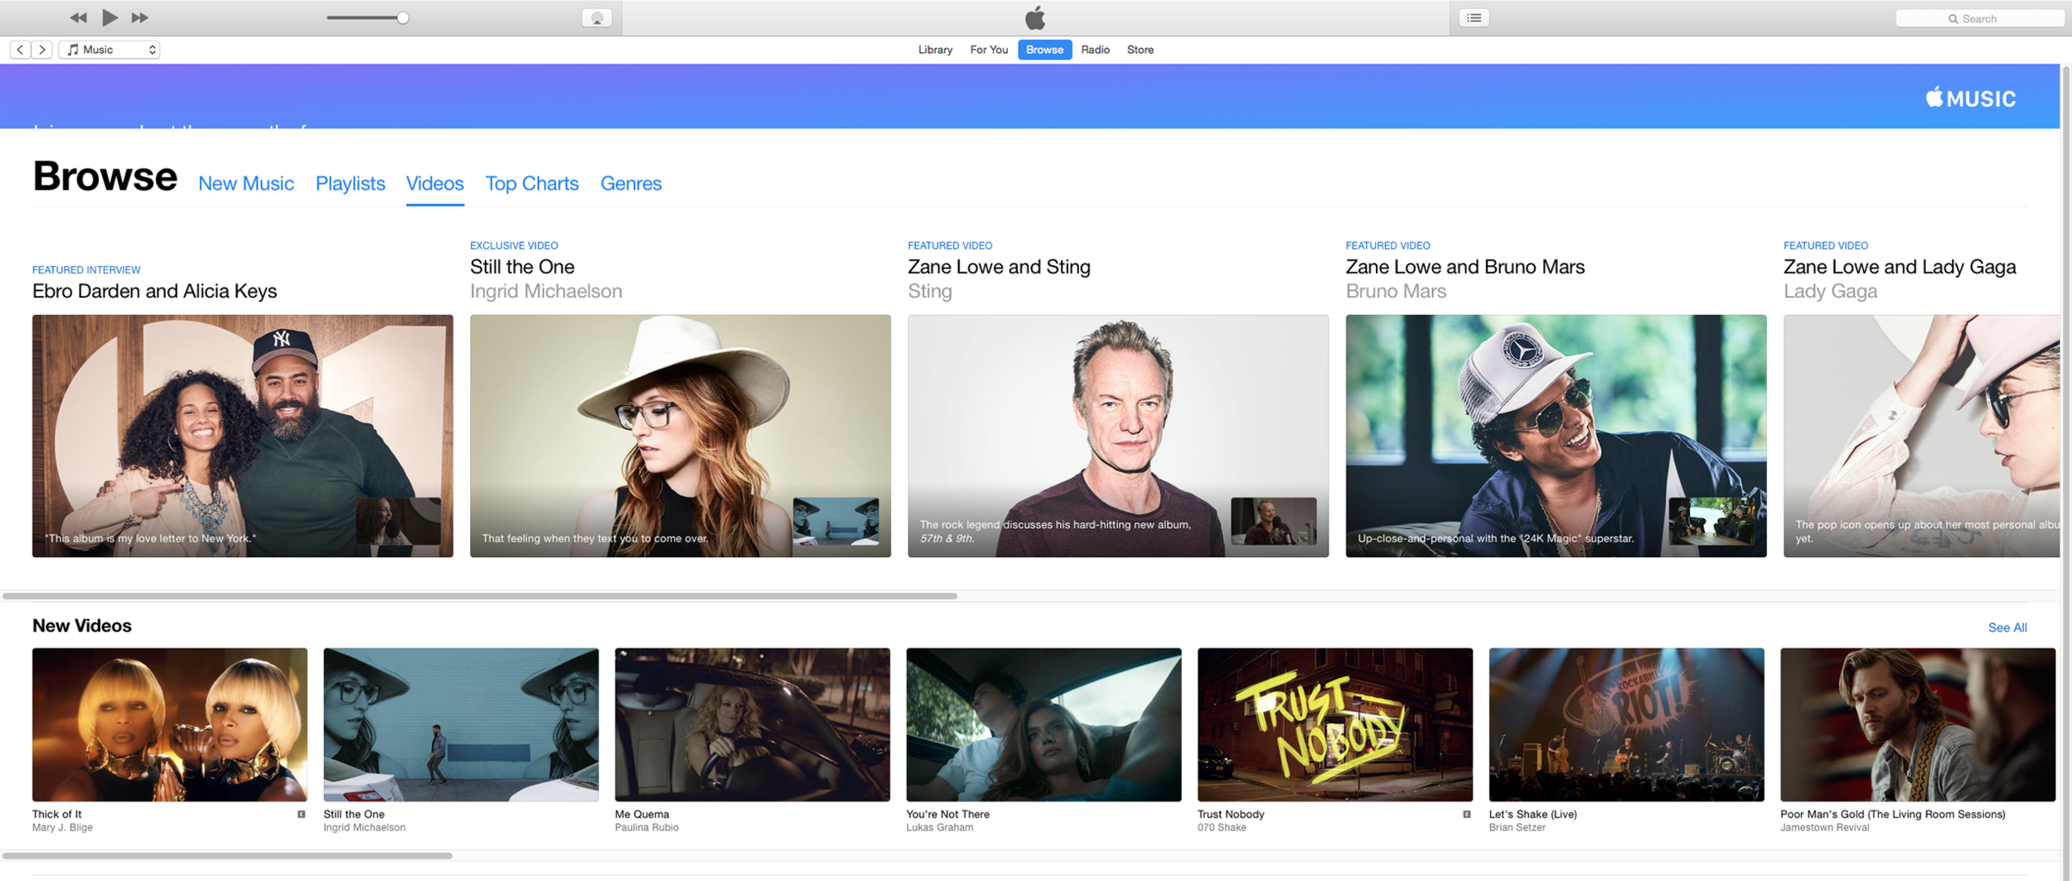Play the Still the One video thumbnail

point(461,724)
